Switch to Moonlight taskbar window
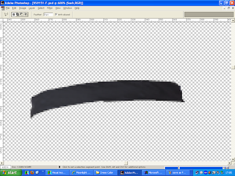 tap(81, 173)
